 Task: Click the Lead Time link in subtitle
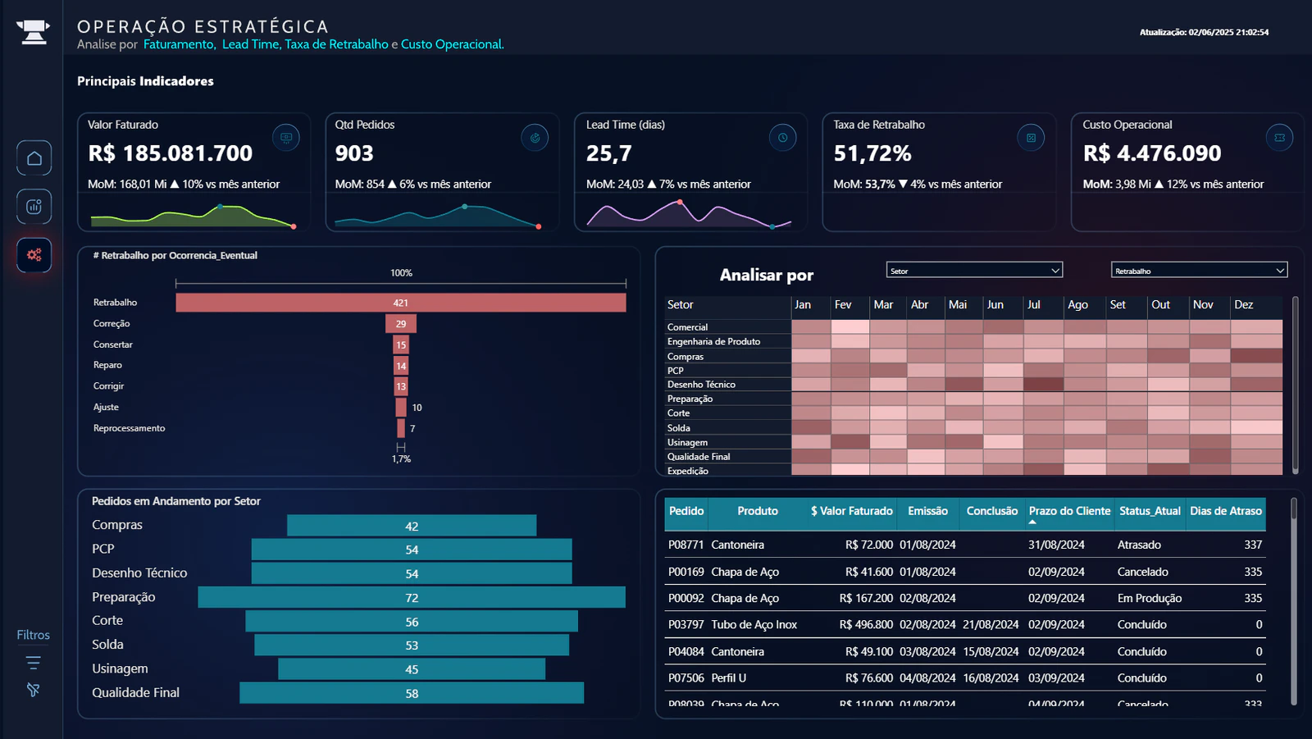pos(251,44)
